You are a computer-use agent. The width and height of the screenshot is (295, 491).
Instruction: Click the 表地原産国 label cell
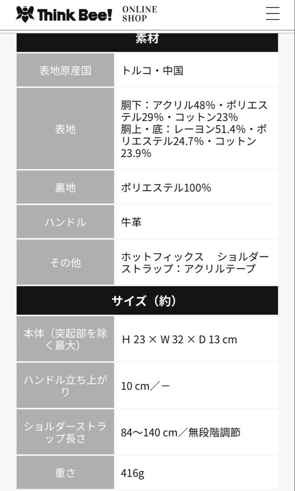coord(65,70)
